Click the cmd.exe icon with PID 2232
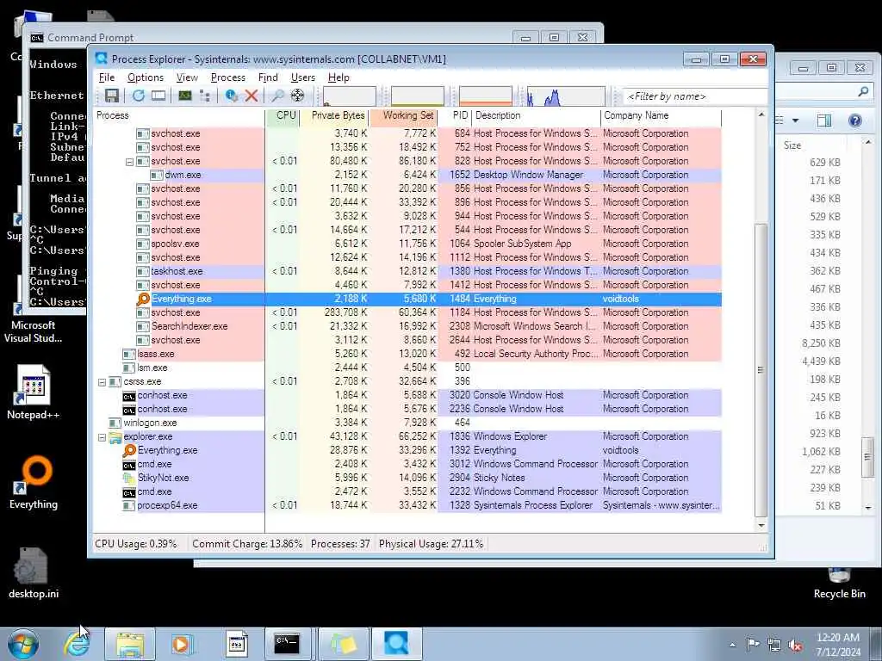 click(x=129, y=492)
